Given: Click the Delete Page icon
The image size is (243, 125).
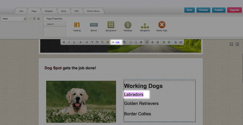Looking at the screenshot, I should point(162,26).
